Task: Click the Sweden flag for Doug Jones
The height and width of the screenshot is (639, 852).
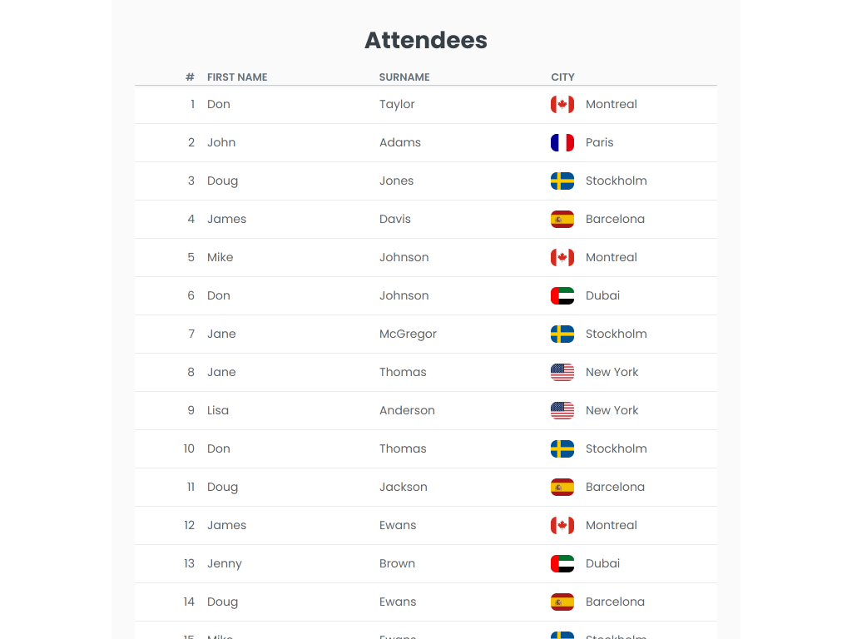Action: (562, 181)
